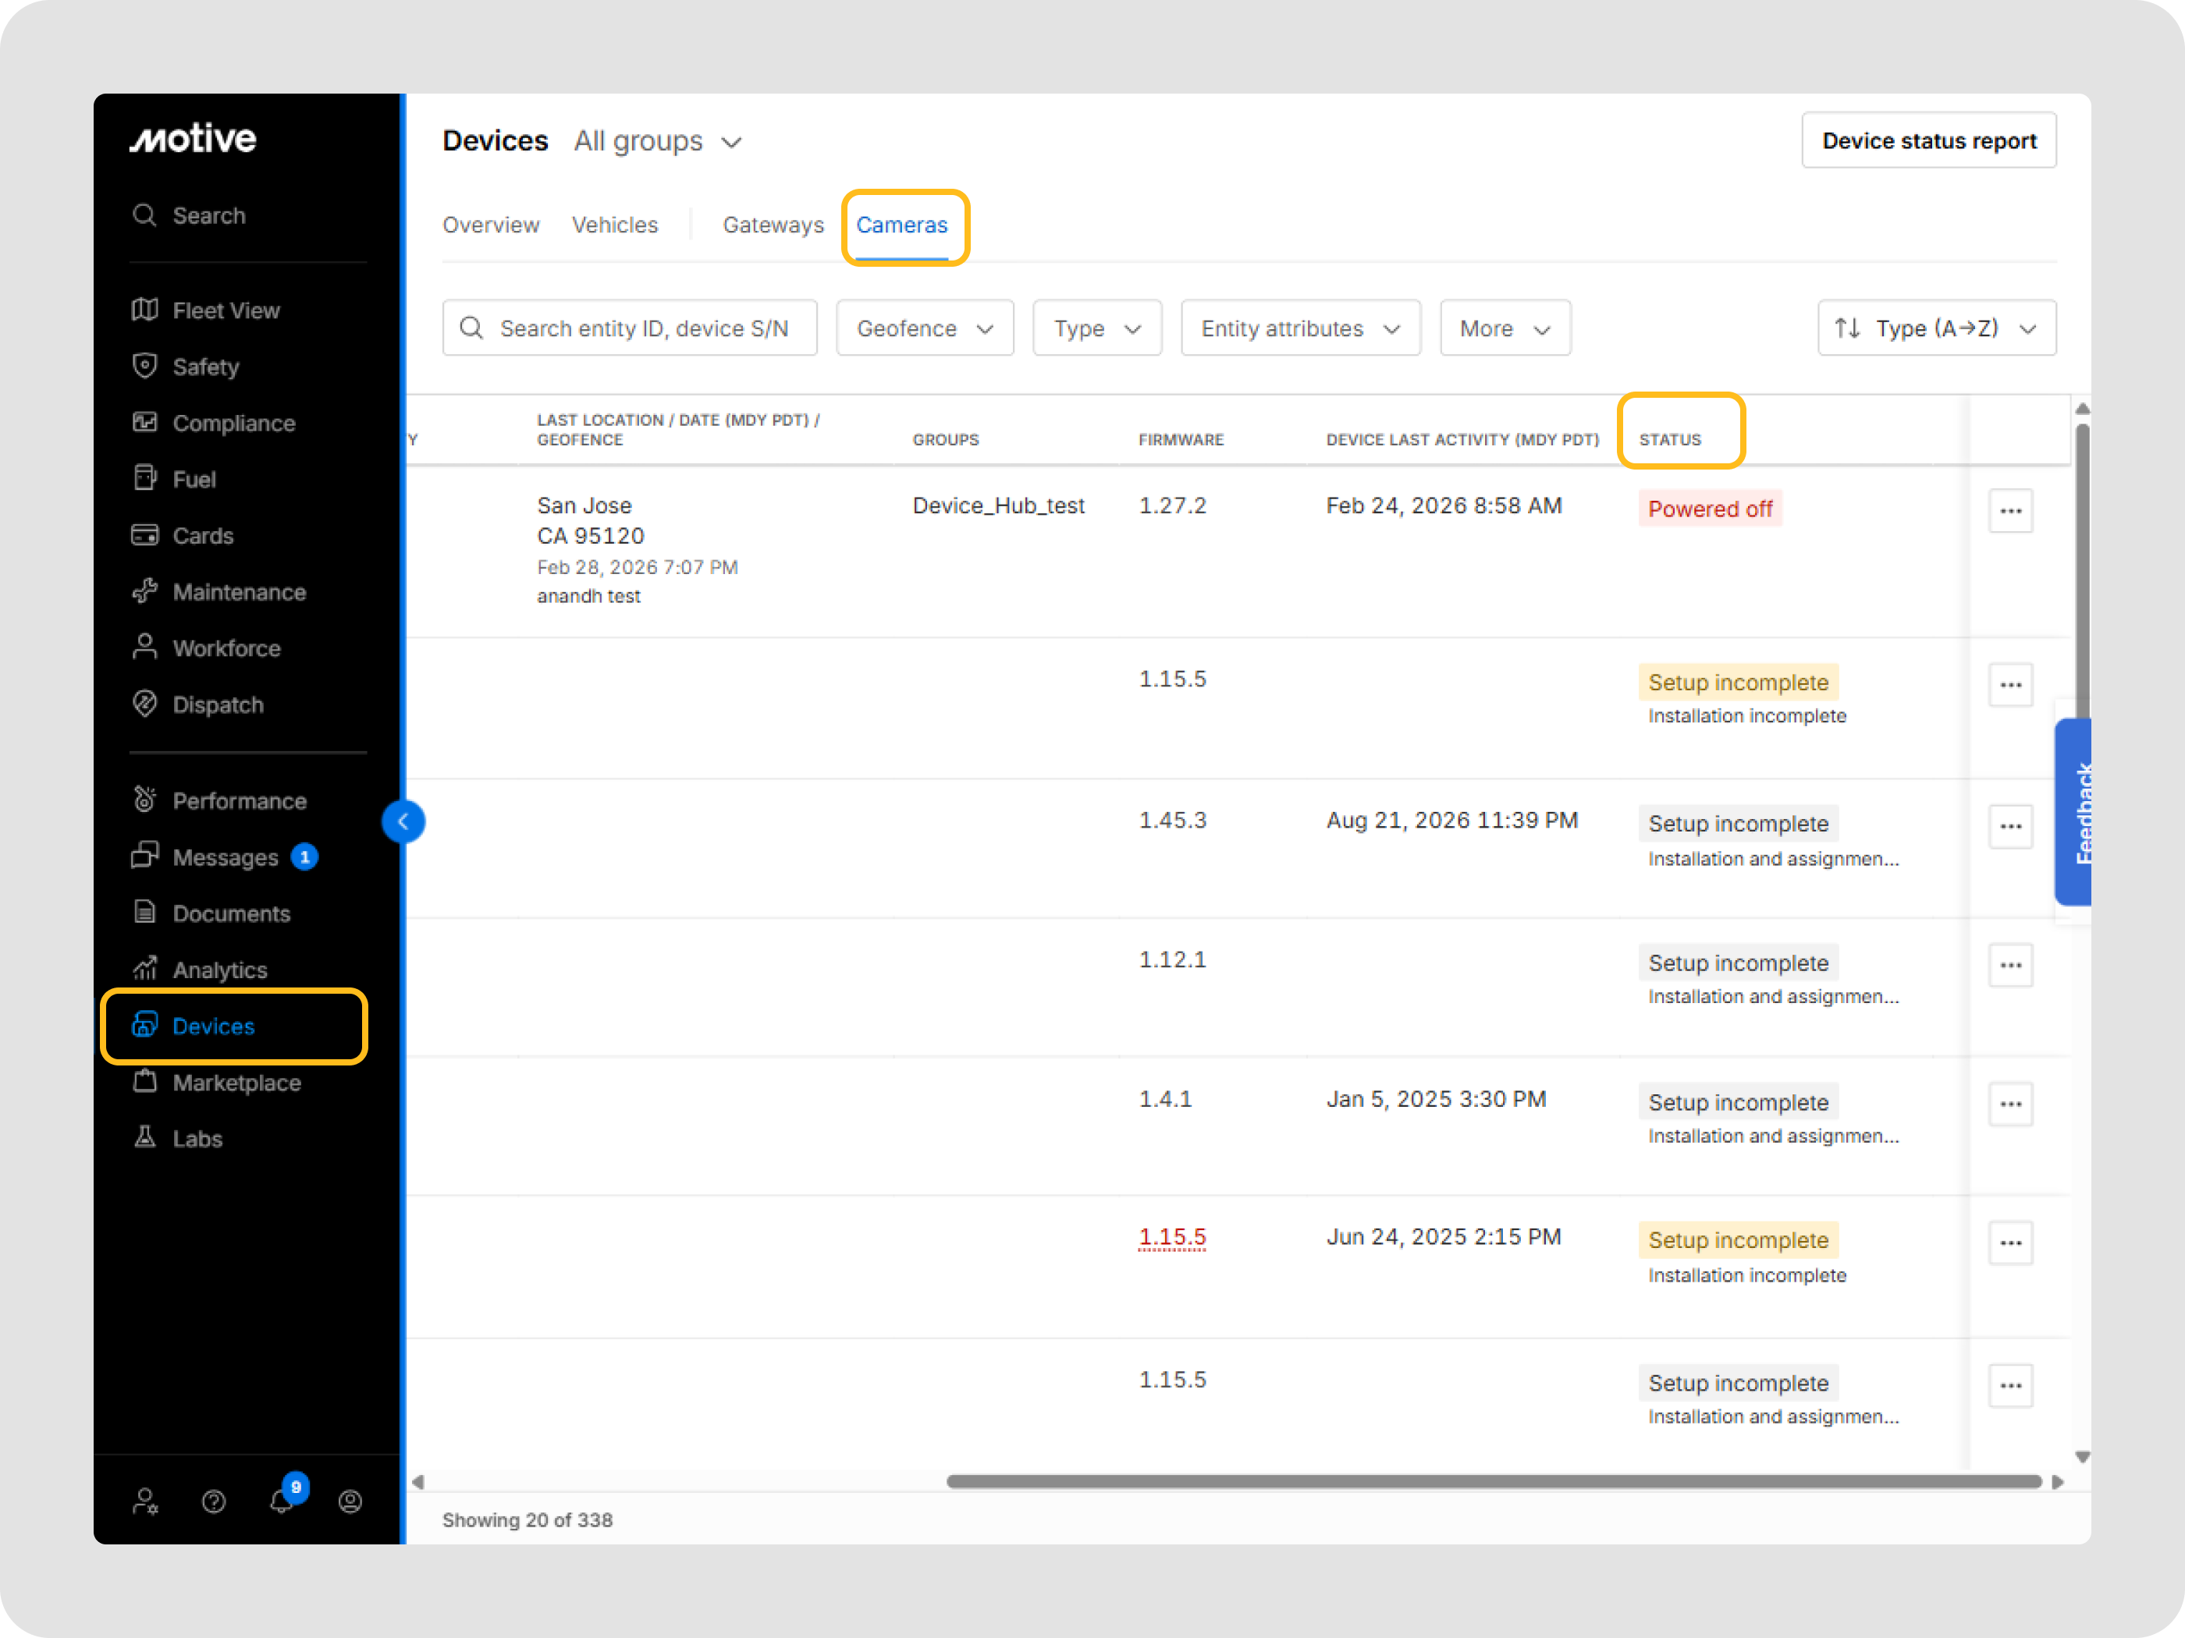The image size is (2185, 1638).
Task: Click the vertical table scrollbar
Action: click(2082, 573)
